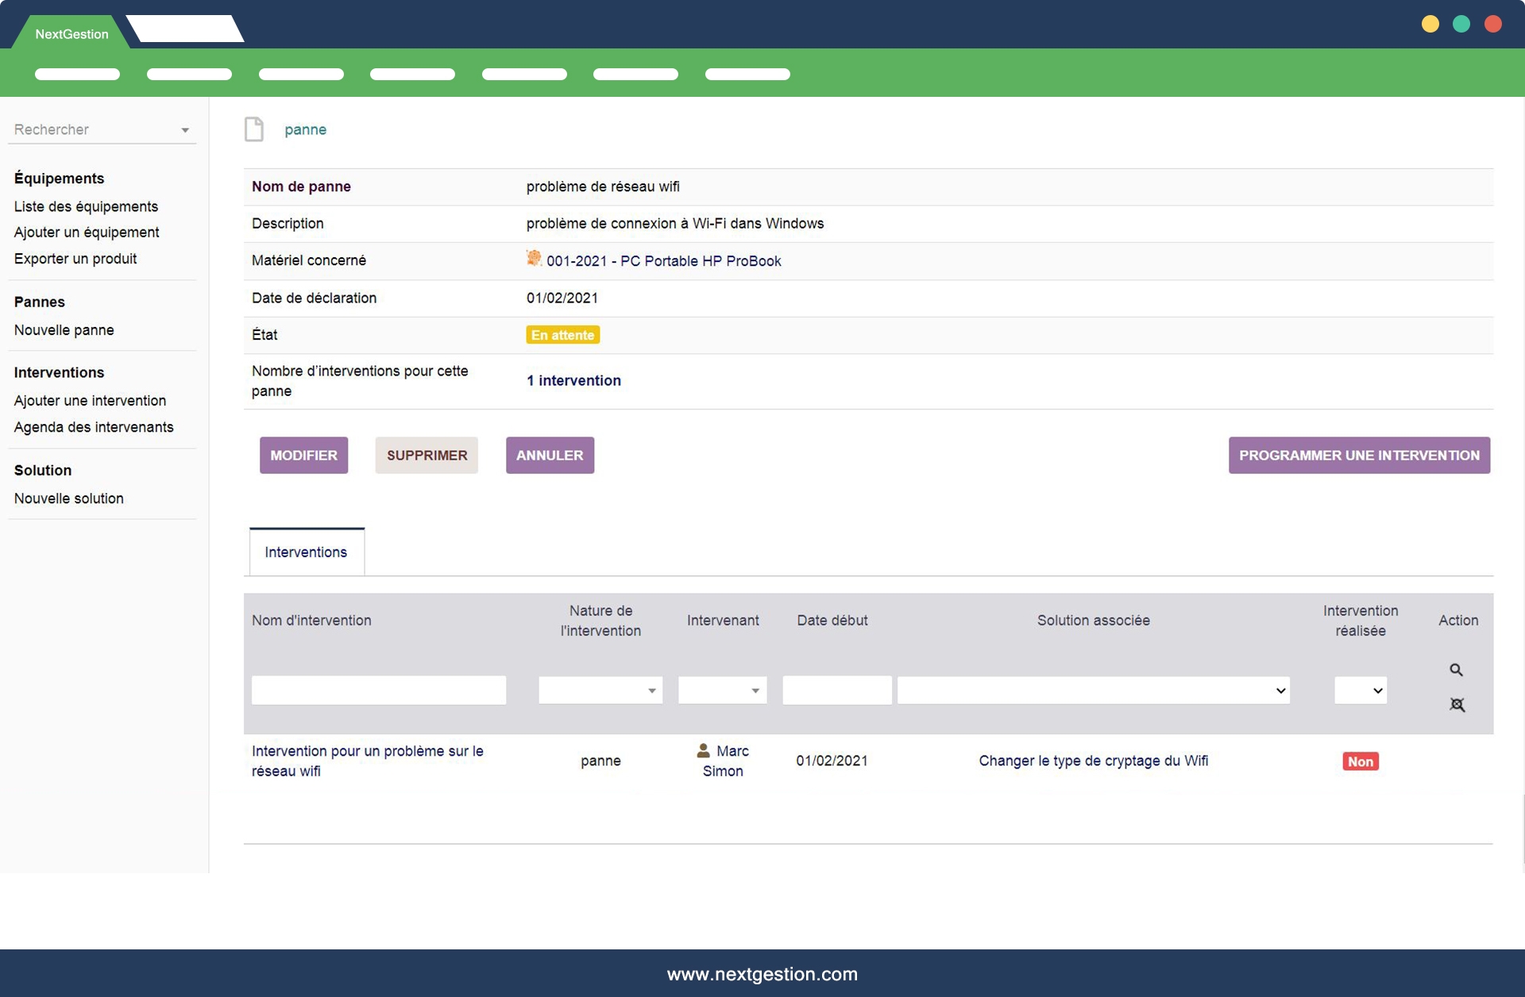Open the Intervention réalisée filter dropdown
The image size is (1525, 997).
pyautogui.click(x=1361, y=691)
